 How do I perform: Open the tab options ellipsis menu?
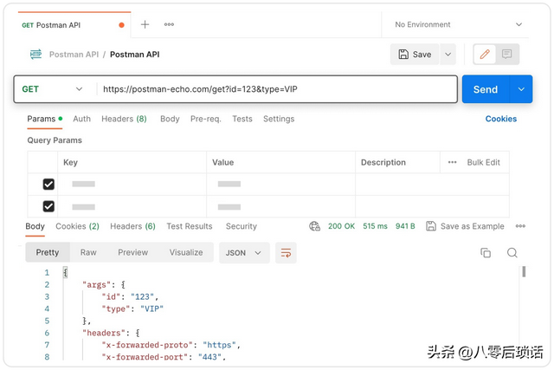169,24
